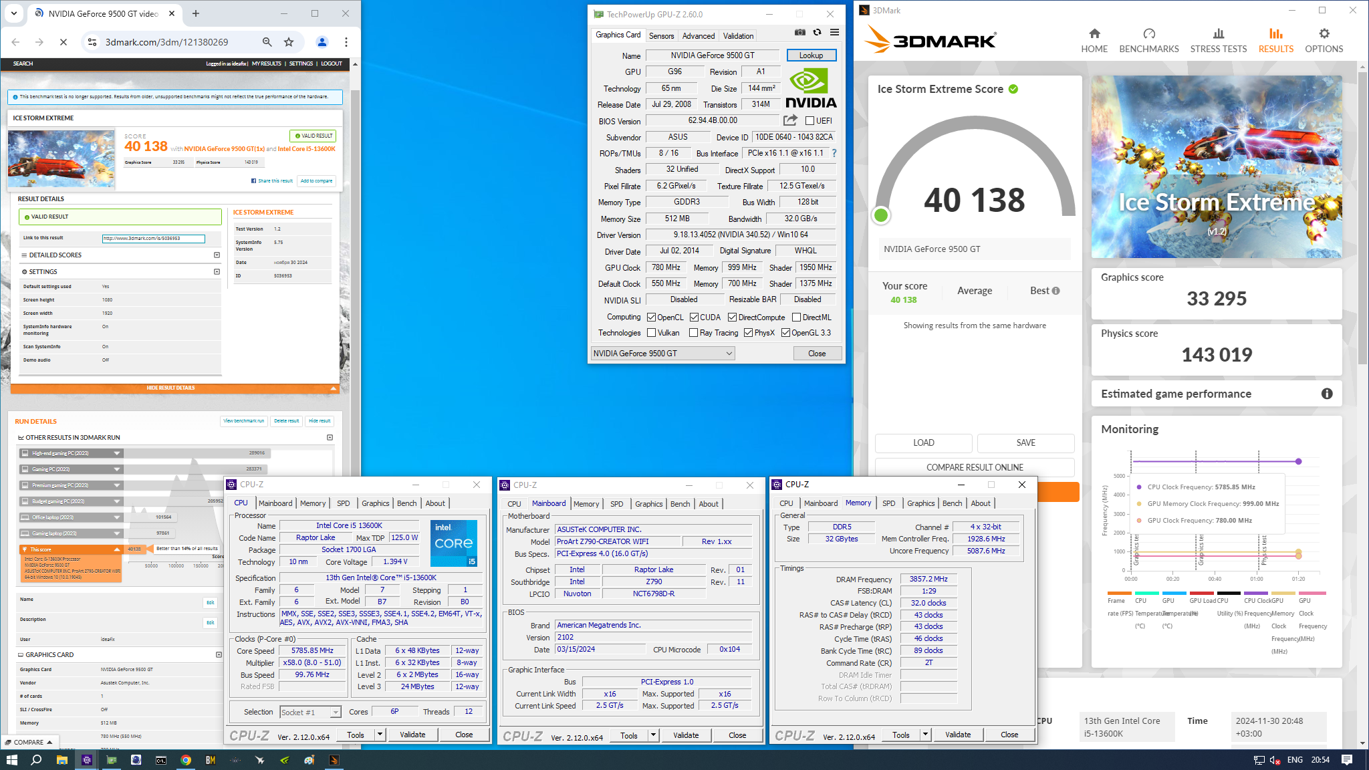Toggle OpenGL 3.3 checkbox

click(785, 333)
